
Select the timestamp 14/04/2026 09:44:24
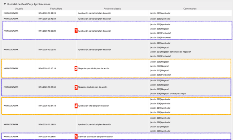coord(47,13)
